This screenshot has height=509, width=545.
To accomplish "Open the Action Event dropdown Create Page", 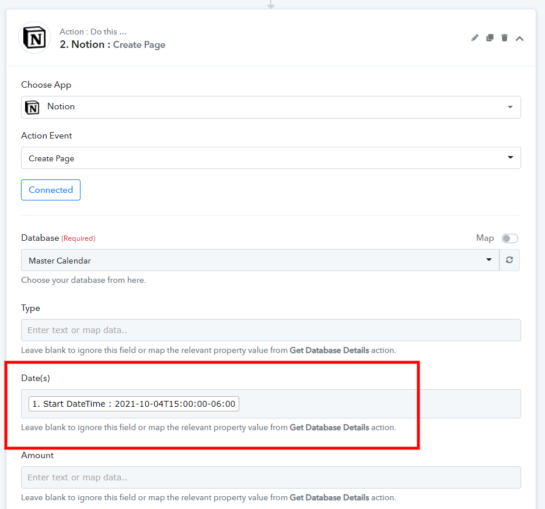I will coord(271,158).
